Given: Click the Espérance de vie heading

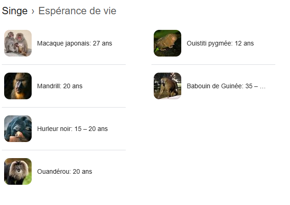Looking at the screenshot, I should tap(77, 11).
